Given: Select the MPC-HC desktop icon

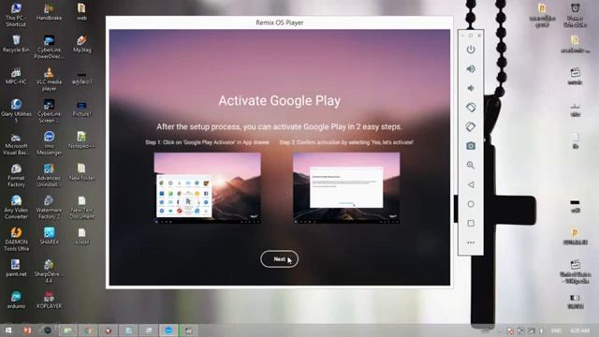Looking at the screenshot, I should (16, 76).
